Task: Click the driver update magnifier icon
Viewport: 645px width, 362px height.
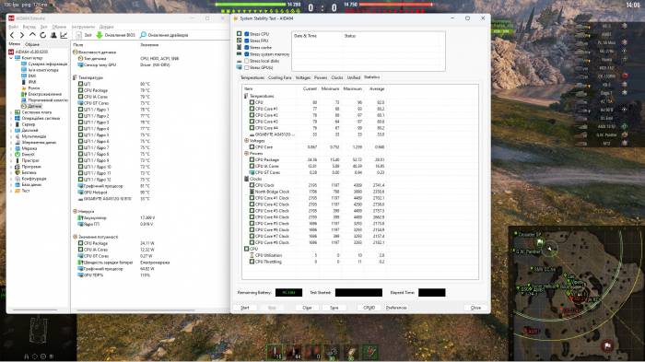Action: (x=143, y=35)
